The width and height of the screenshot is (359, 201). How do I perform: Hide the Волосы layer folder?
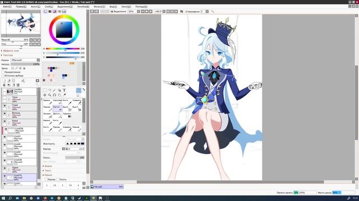point(4,113)
